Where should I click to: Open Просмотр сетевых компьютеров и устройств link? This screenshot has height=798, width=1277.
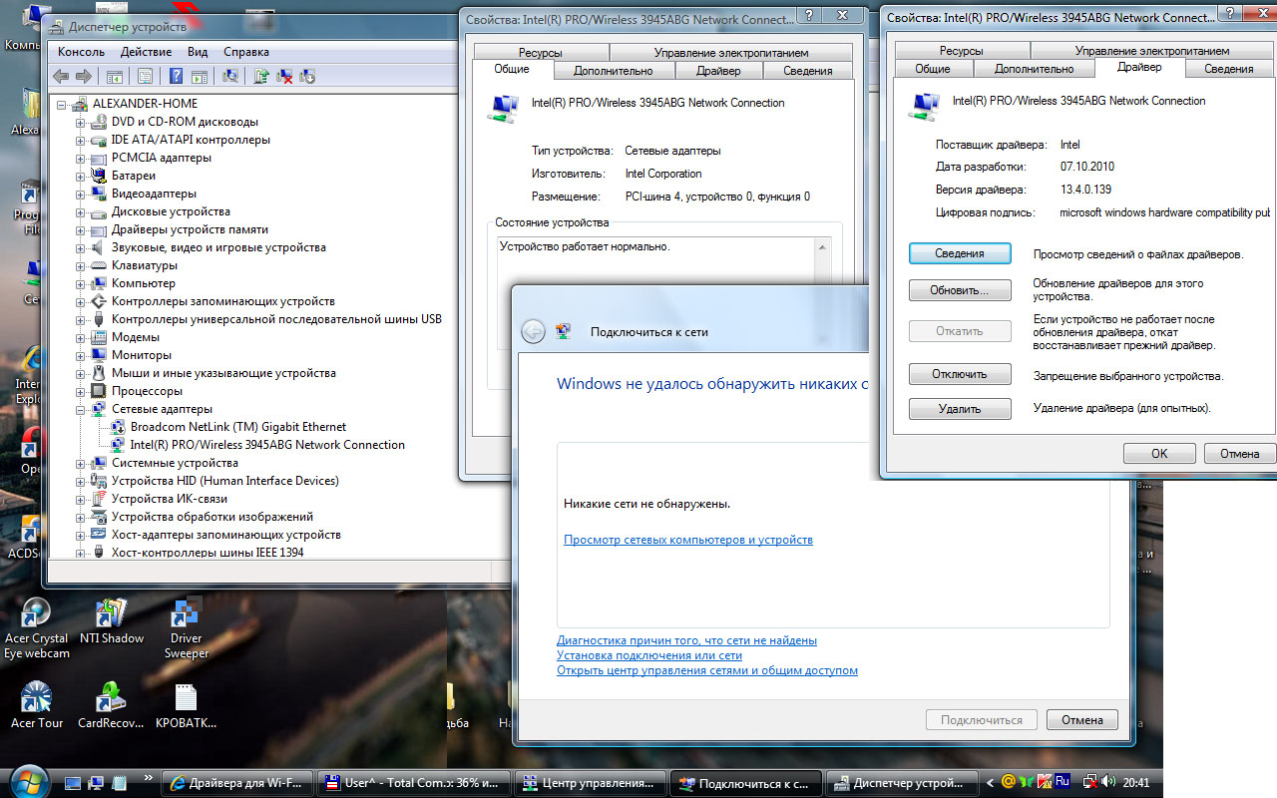[688, 540]
